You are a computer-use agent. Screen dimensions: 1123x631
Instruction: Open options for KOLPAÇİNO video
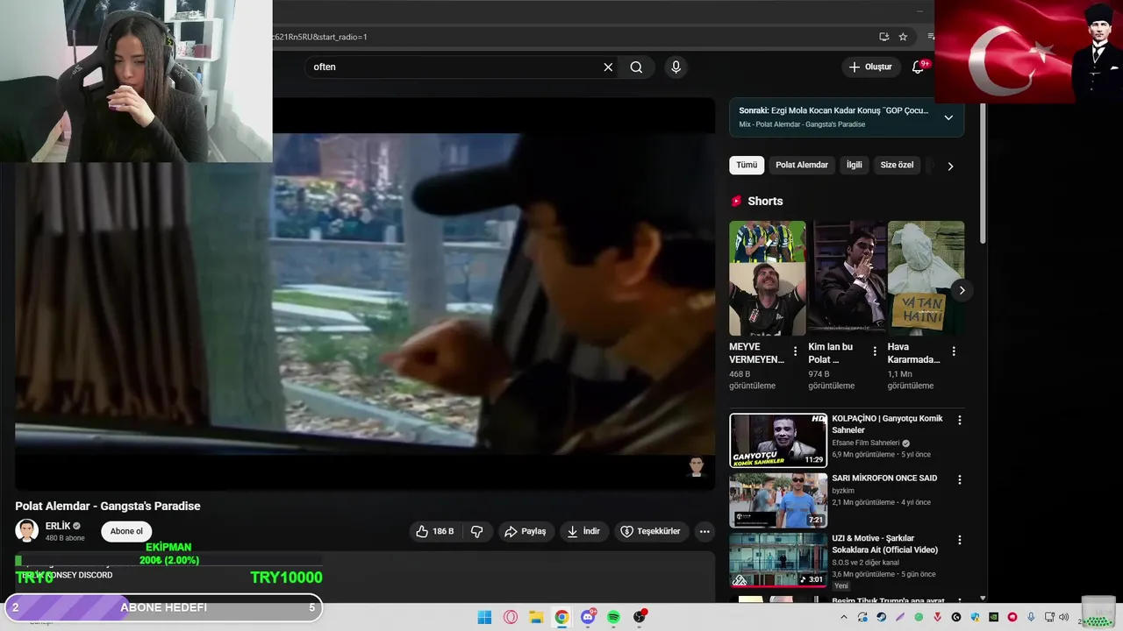(959, 421)
